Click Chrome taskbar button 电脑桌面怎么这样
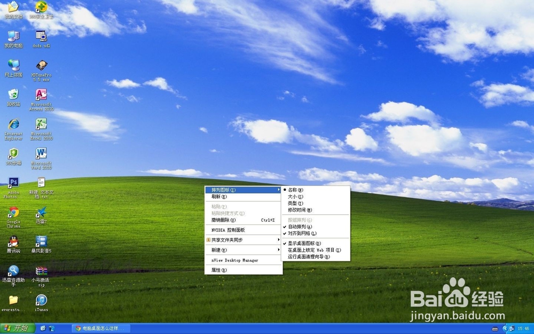 pos(102,329)
